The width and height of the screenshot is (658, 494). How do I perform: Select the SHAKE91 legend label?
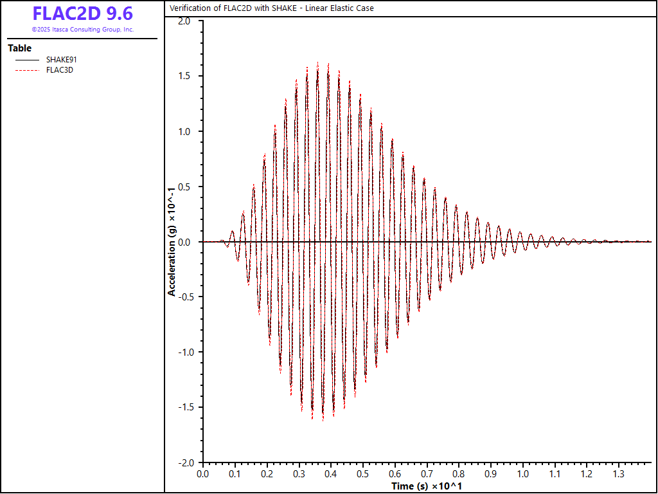62,60
